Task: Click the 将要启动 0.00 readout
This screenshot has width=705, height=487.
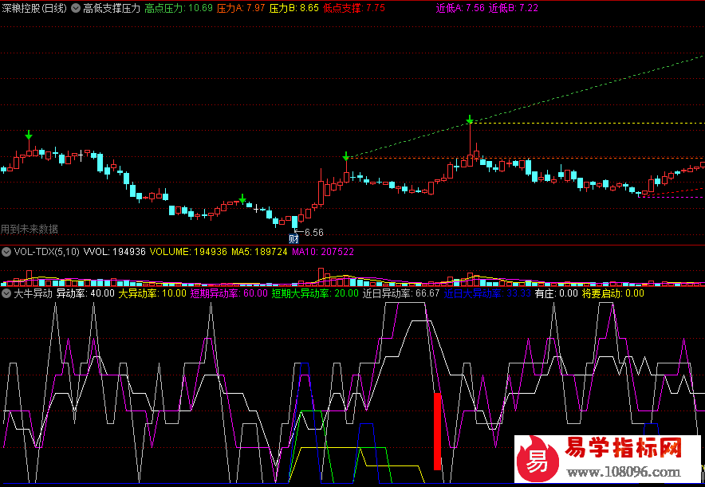Action: [x=612, y=293]
